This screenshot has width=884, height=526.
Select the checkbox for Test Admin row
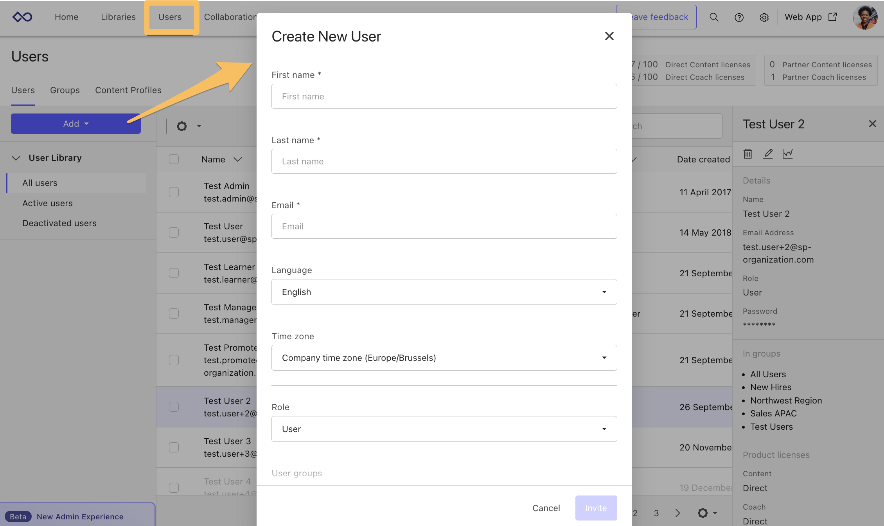(x=174, y=192)
